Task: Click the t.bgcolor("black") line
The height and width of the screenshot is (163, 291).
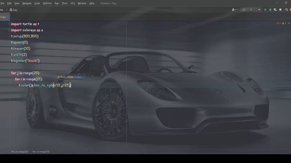Action: [x=25, y=61]
